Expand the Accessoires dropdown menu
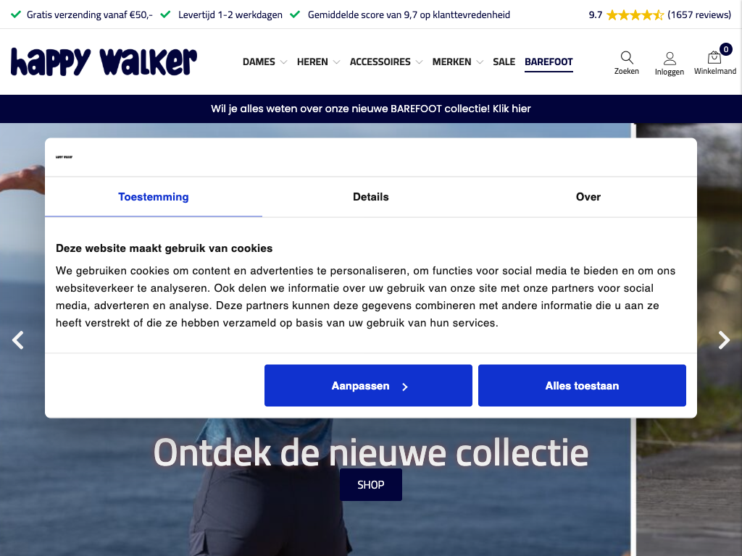 (x=385, y=62)
